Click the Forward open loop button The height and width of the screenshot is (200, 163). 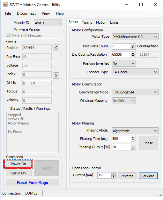coord(148,176)
